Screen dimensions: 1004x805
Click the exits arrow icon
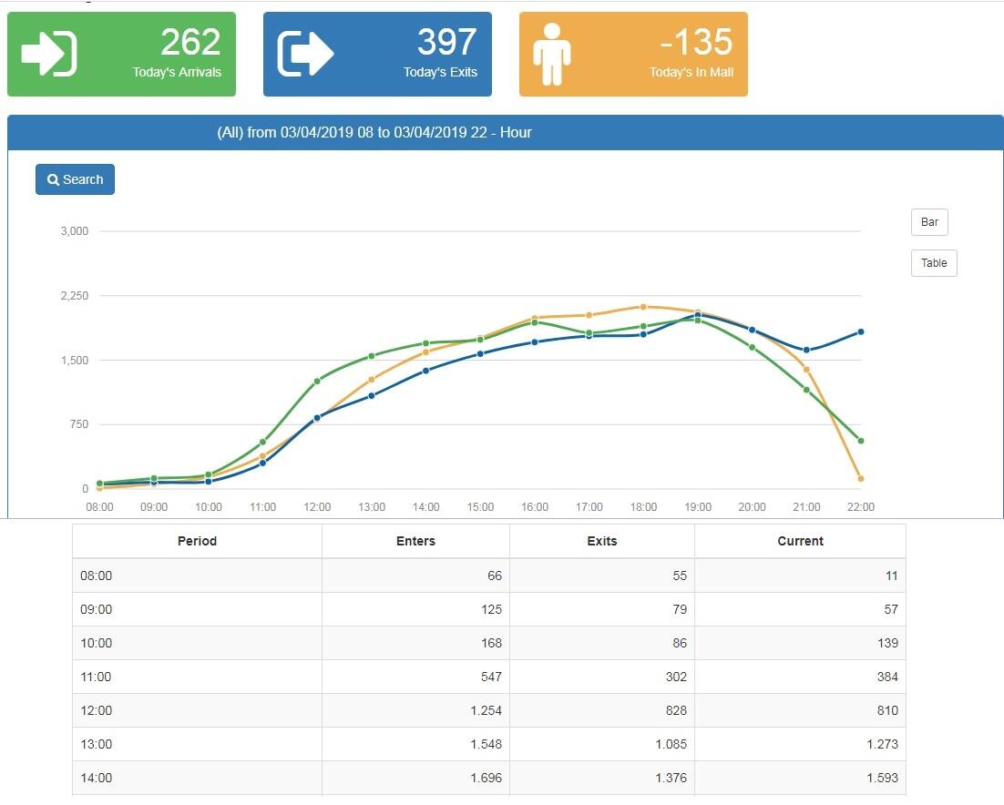(305, 54)
